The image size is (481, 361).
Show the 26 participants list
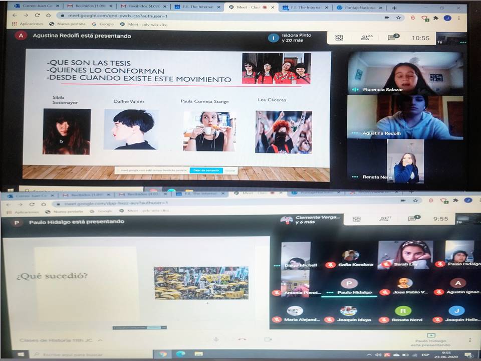click(366, 38)
